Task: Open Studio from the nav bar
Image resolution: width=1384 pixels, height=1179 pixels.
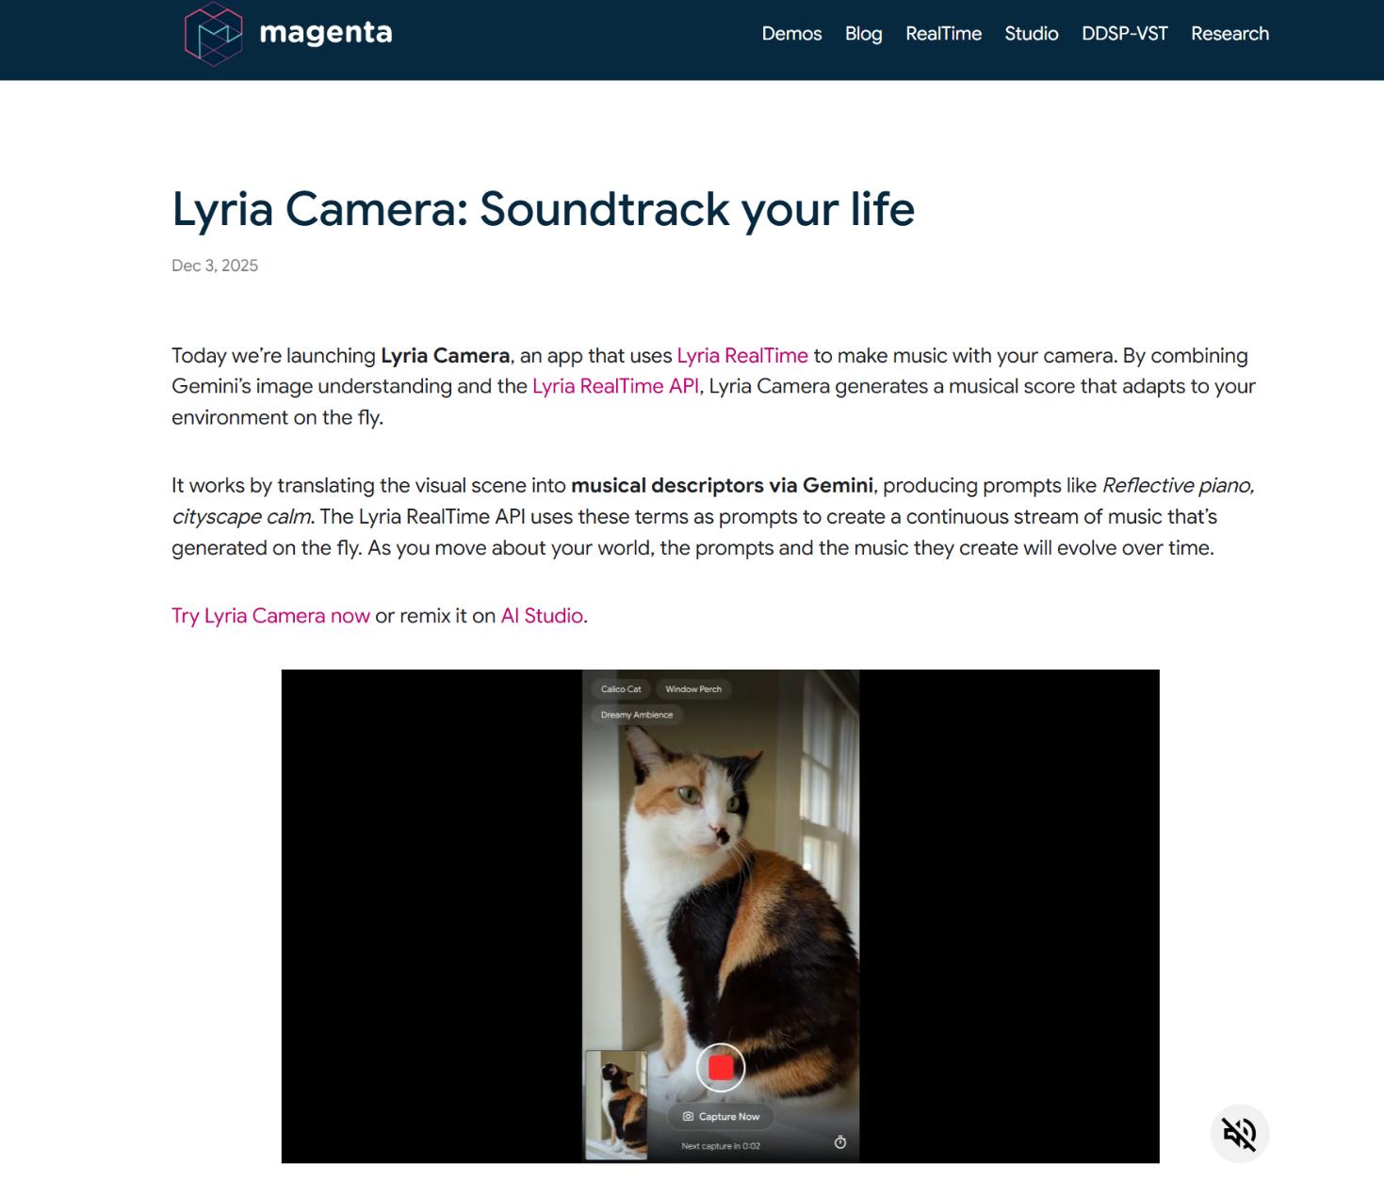Action: pyautogui.click(x=1031, y=34)
